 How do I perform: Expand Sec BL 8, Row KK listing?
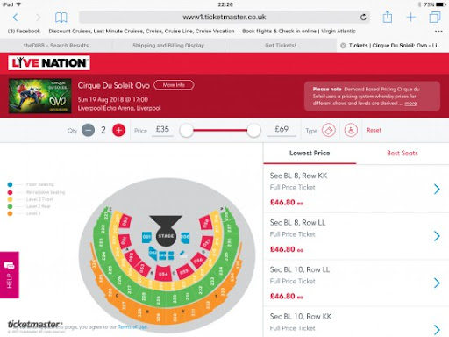pos(356,189)
